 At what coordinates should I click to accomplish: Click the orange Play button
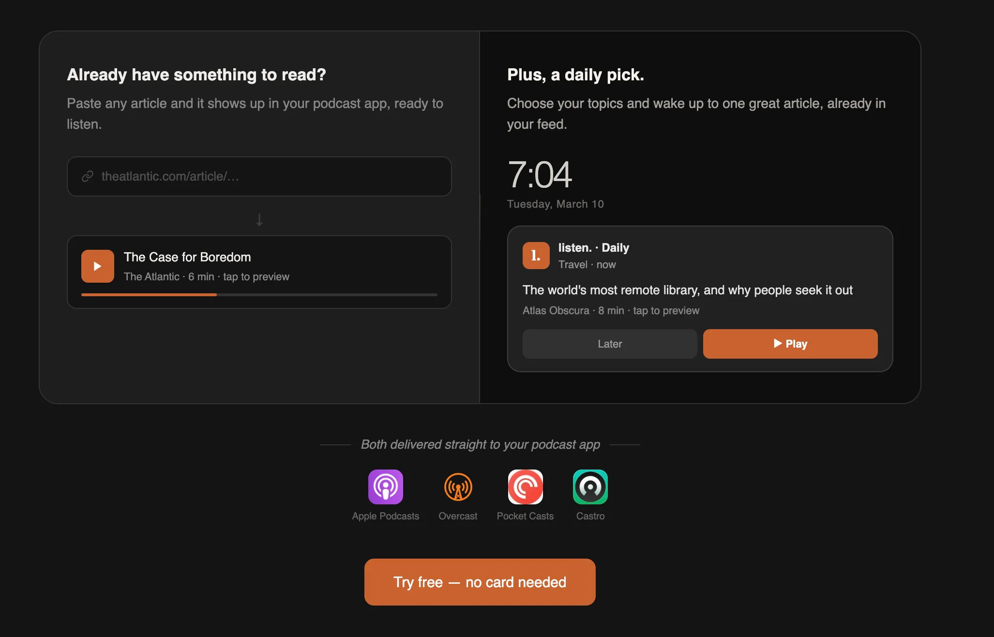click(790, 344)
